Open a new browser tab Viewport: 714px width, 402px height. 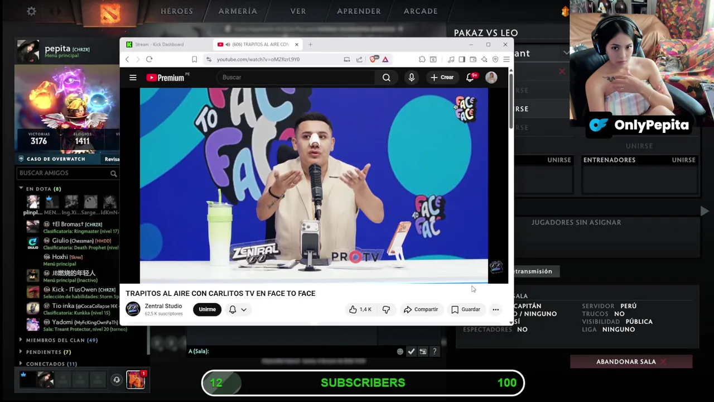tap(310, 45)
